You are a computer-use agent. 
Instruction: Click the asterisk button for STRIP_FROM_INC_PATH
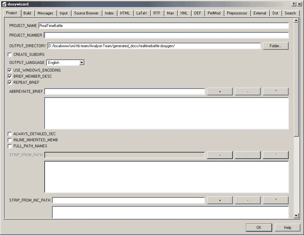point(276,200)
